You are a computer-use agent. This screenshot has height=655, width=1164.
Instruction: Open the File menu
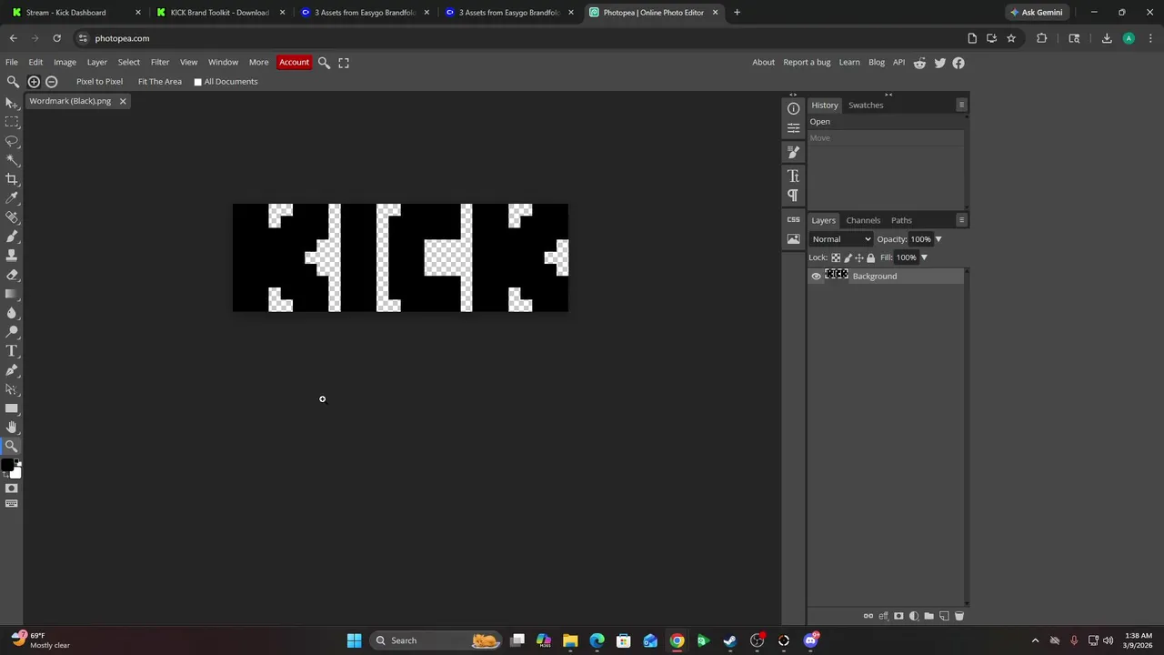tap(12, 63)
